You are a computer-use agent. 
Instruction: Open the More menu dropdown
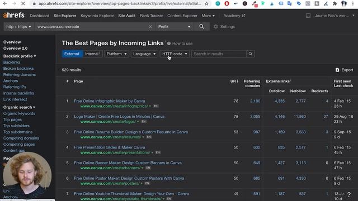[208, 16]
